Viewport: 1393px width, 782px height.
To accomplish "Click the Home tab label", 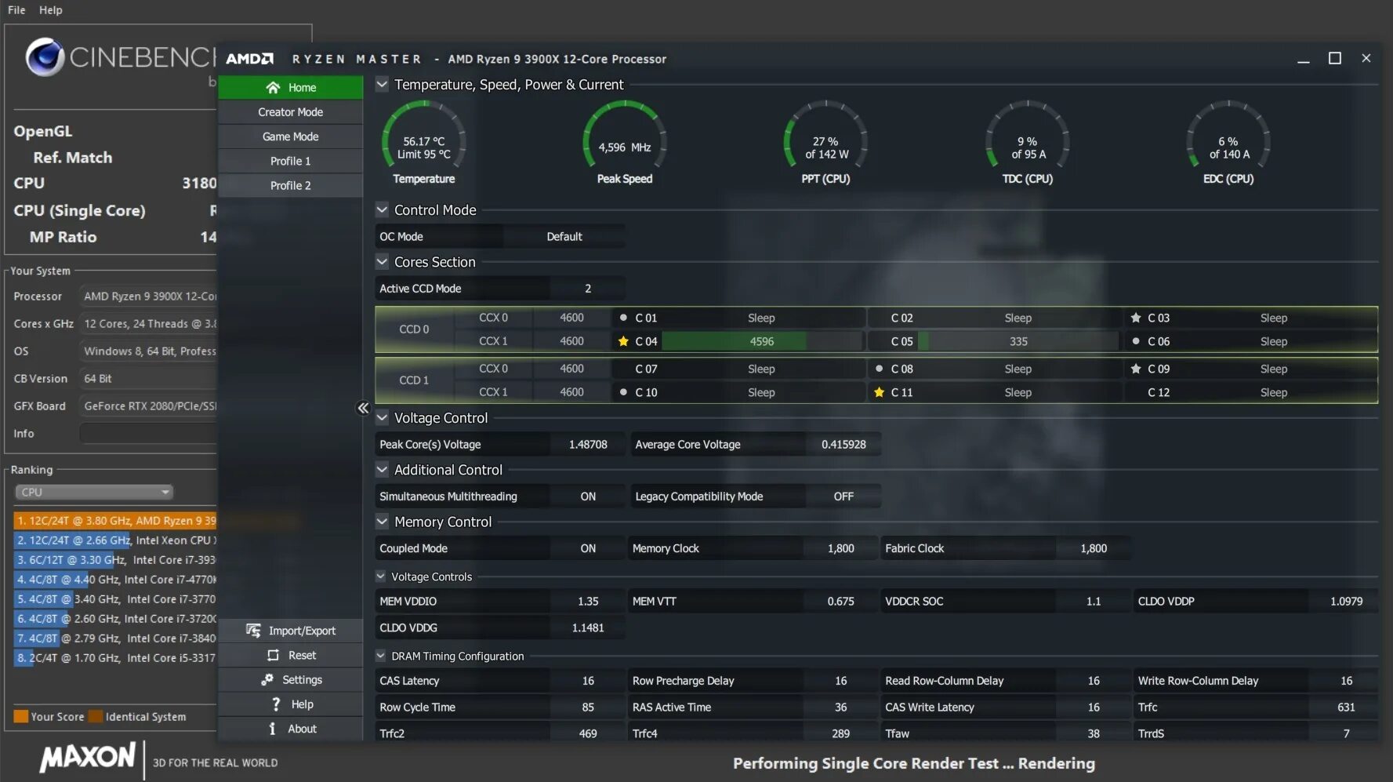I will click(x=302, y=88).
